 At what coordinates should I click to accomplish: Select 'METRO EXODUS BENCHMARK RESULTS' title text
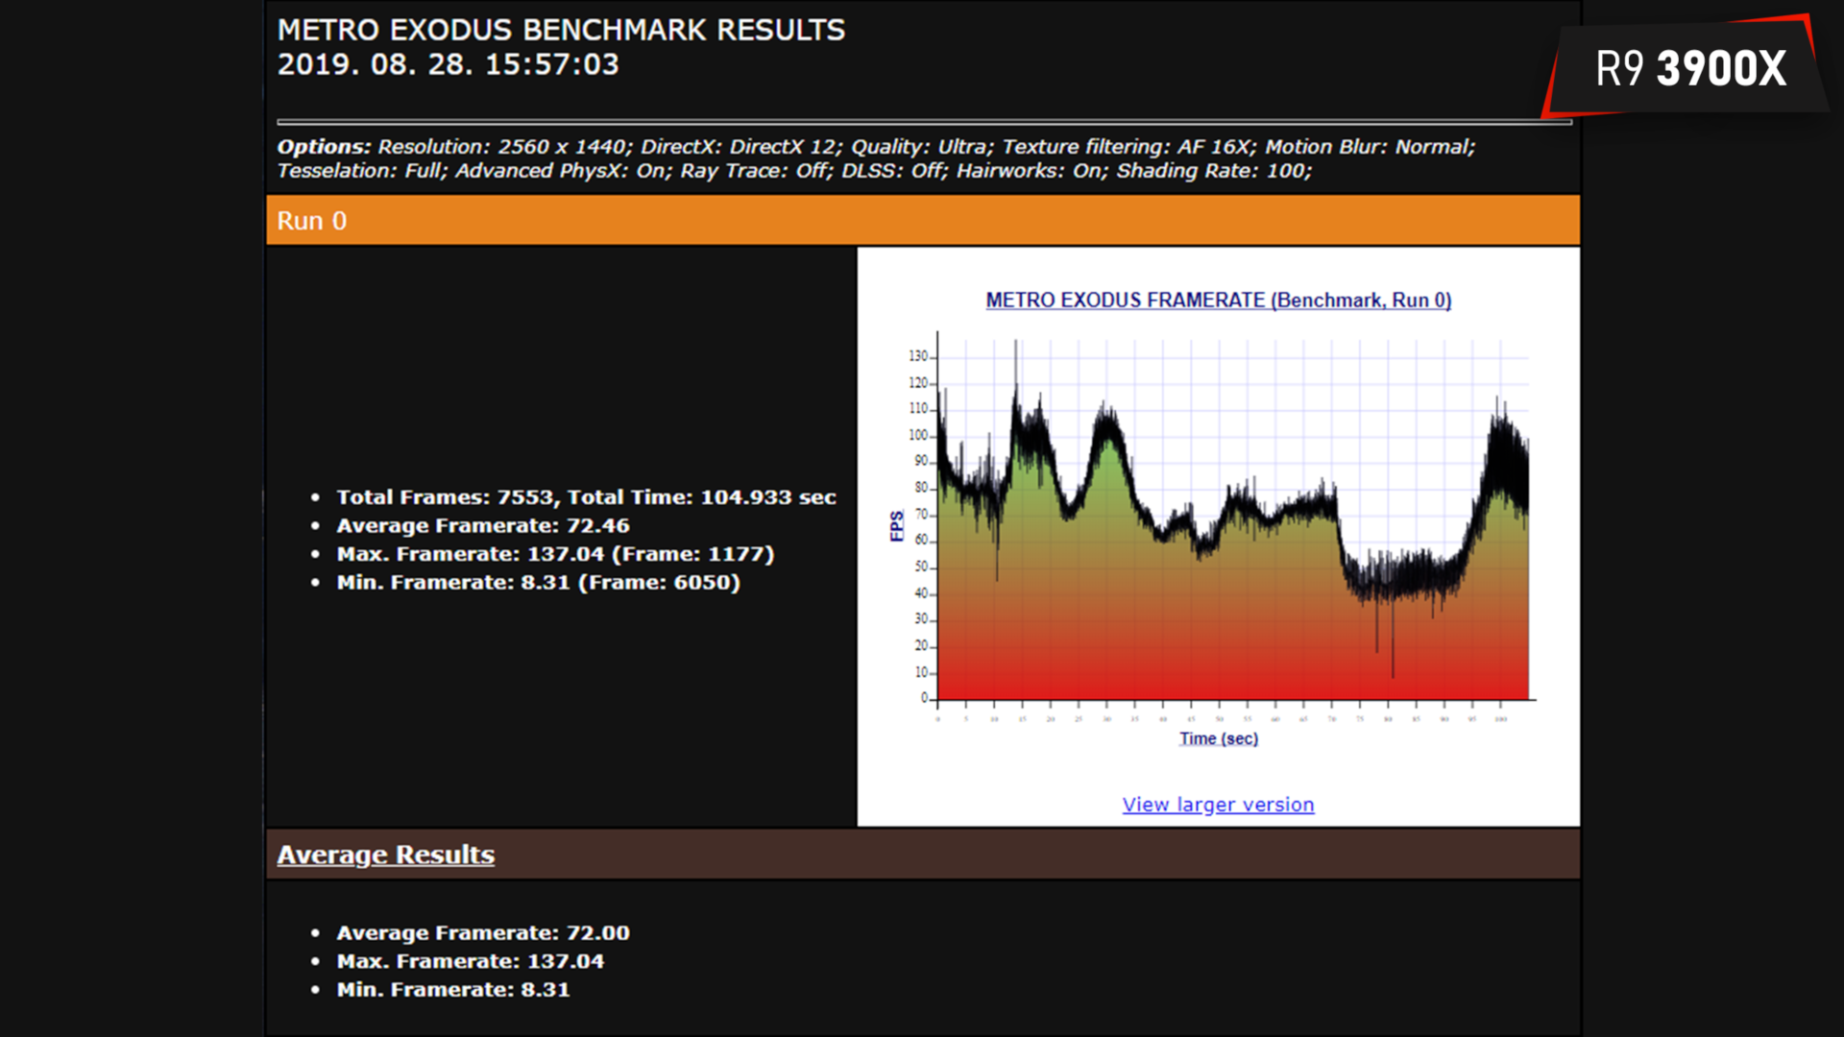[x=561, y=30]
